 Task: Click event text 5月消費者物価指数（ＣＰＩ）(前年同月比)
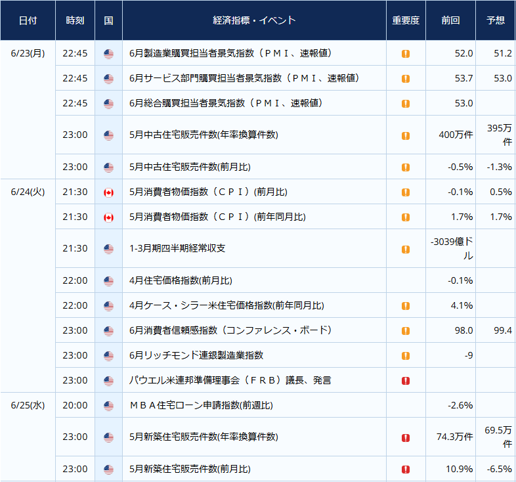(217, 217)
